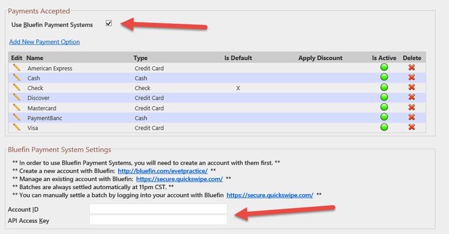Screen dimensions: 449x234
Task: Toggle active status for PaymentBanc
Action: click(384, 117)
